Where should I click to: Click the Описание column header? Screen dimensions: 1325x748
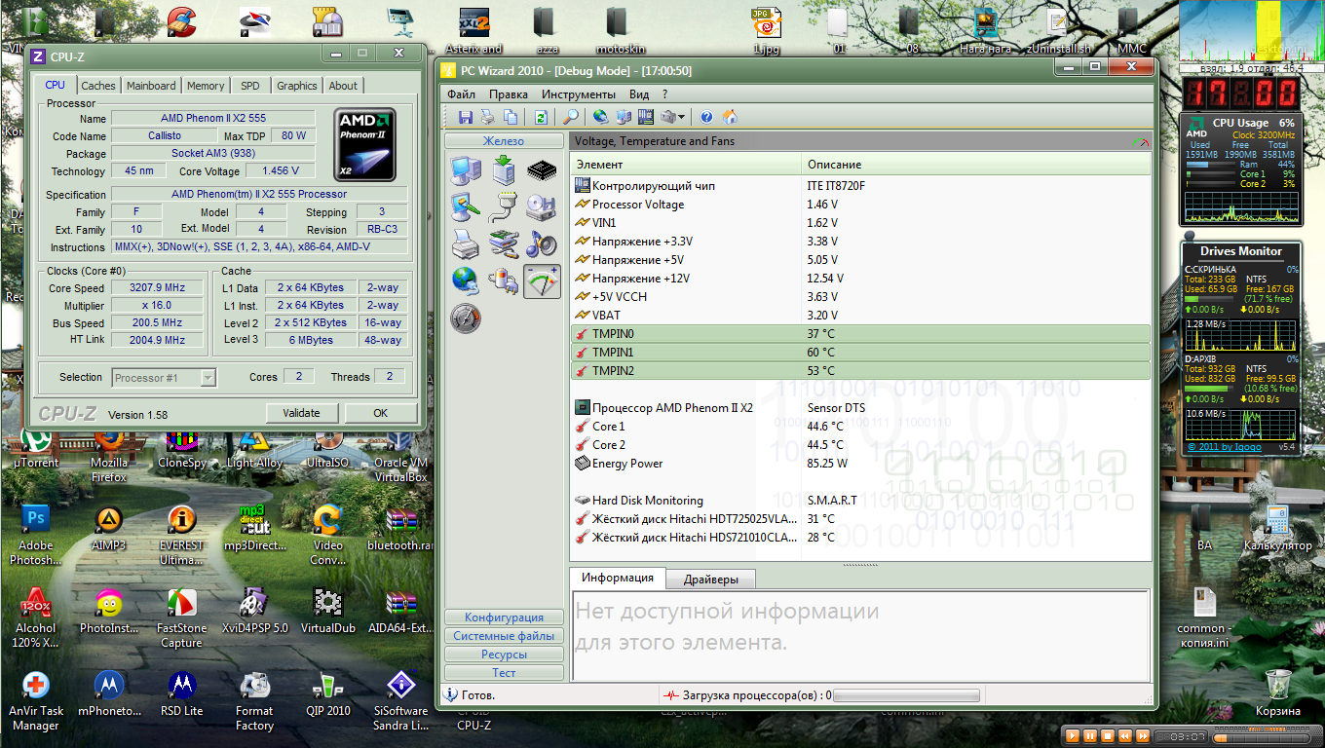pyautogui.click(x=976, y=165)
